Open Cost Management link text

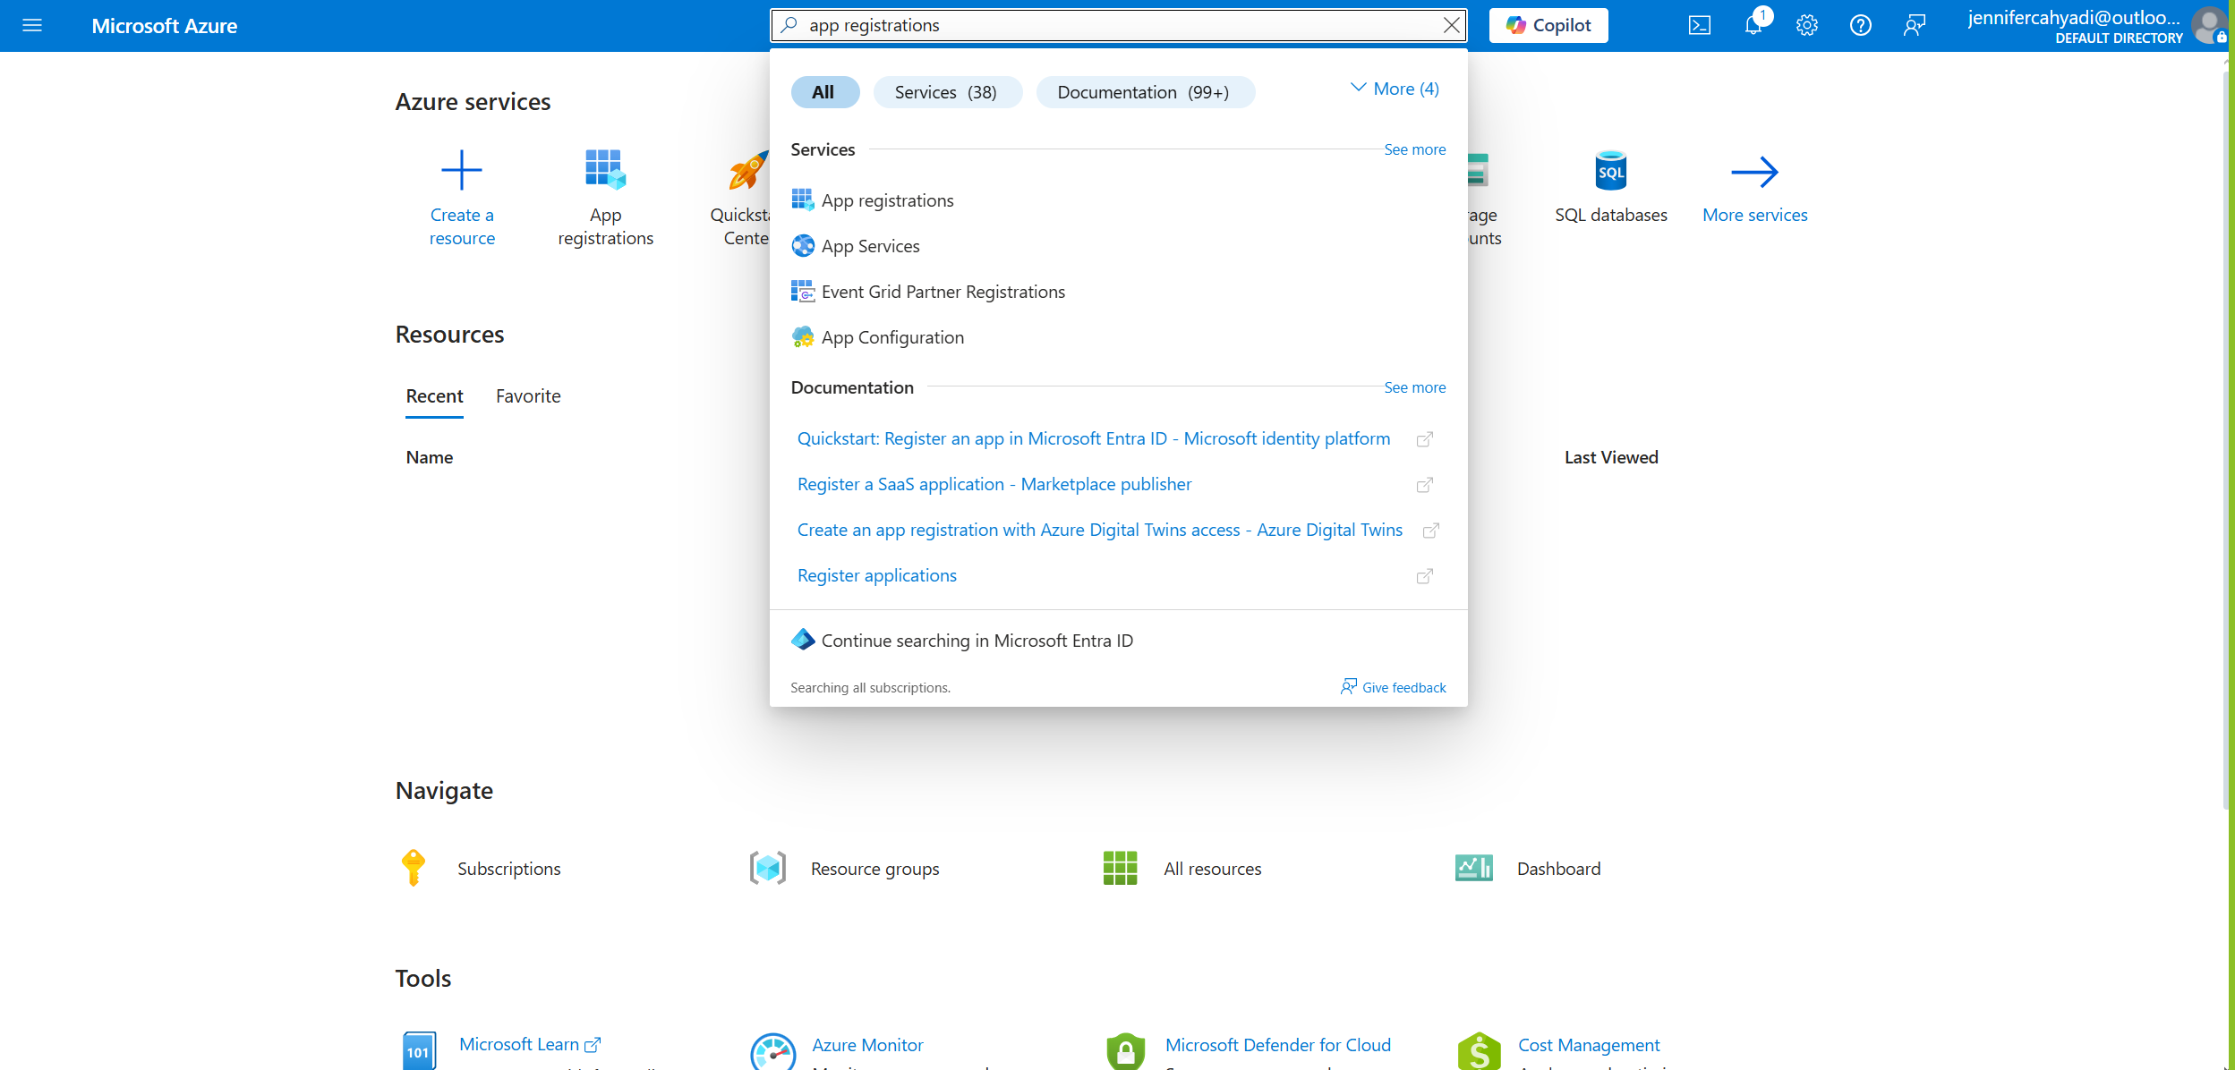point(1589,1045)
